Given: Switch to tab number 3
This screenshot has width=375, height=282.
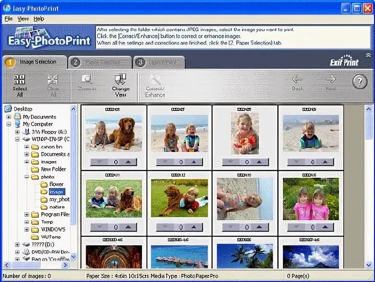Looking at the screenshot, I should pyautogui.click(x=159, y=62).
